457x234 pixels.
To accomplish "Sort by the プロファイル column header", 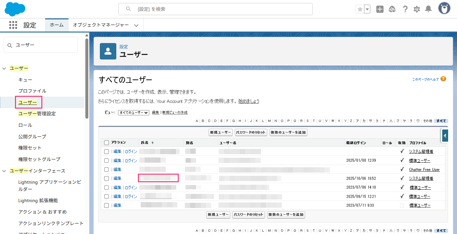I will point(418,143).
